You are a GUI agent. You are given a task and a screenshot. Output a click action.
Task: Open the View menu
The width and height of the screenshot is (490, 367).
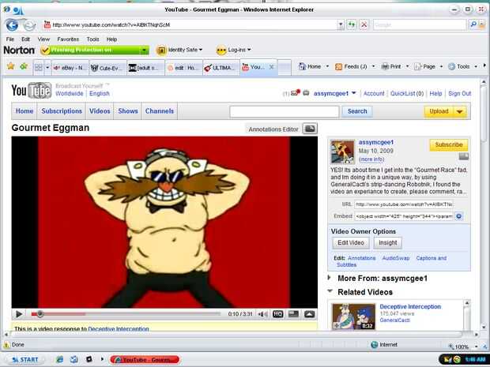[x=43, y=39]
